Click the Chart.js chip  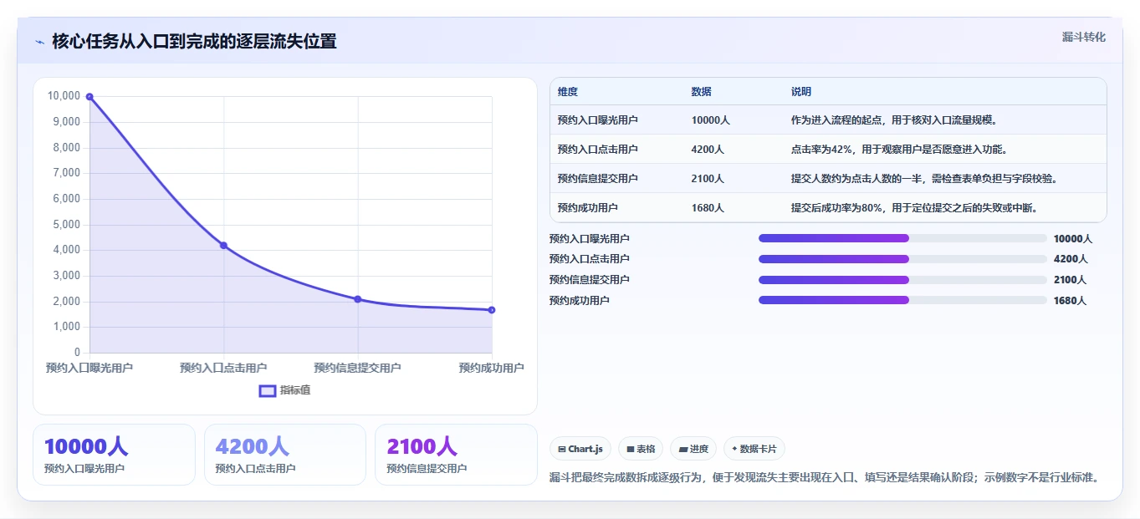tap(580, 449)
